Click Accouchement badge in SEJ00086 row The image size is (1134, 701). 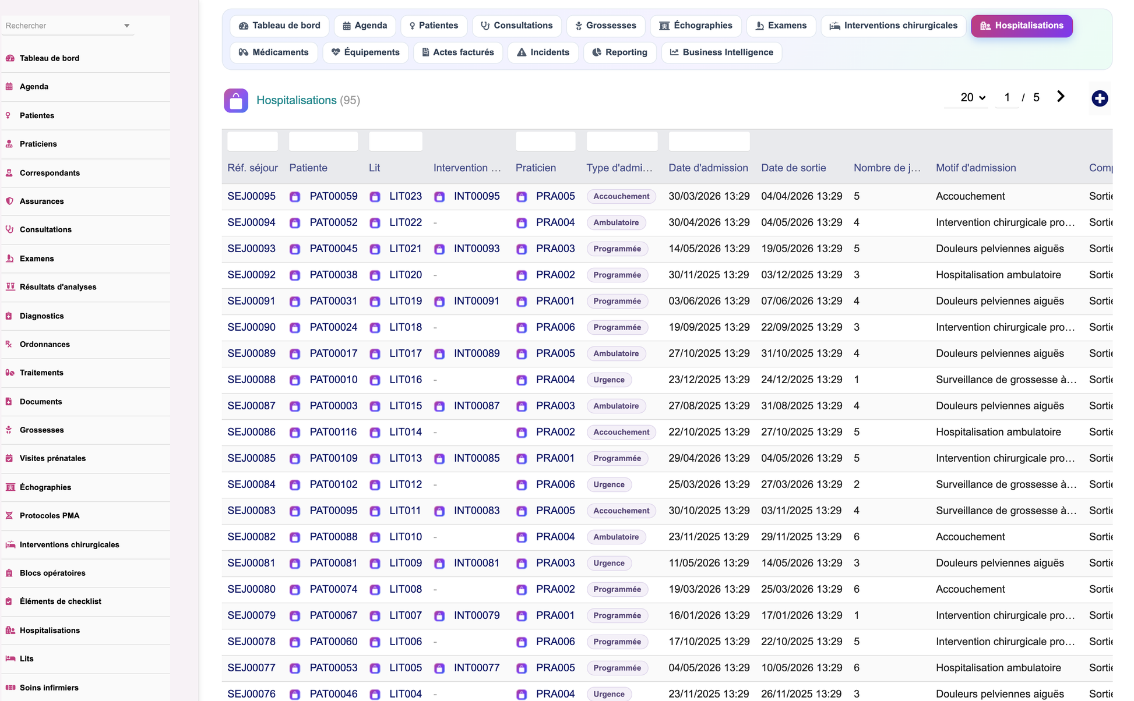pos(621,432)
